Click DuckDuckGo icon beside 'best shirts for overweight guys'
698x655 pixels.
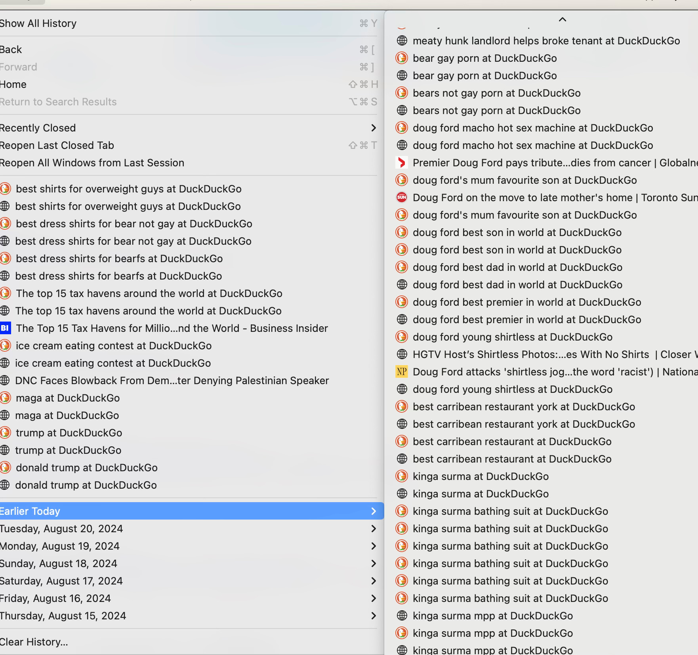click(x=5, y=189)
